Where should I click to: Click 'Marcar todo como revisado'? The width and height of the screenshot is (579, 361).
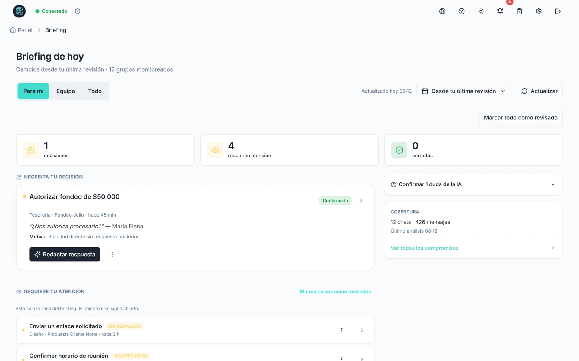520,118
